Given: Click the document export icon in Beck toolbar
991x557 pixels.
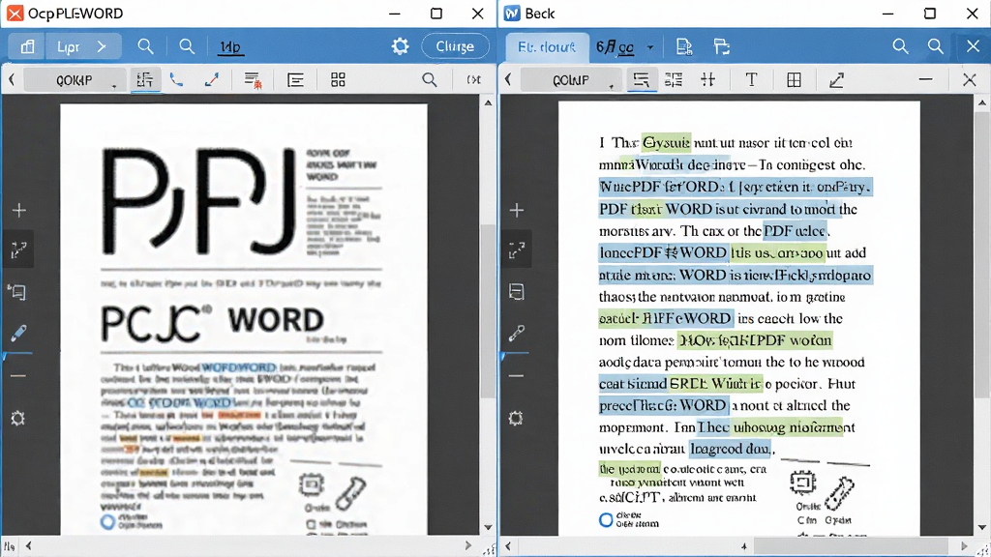Looking at the screenshot, I should pos(684,46).
